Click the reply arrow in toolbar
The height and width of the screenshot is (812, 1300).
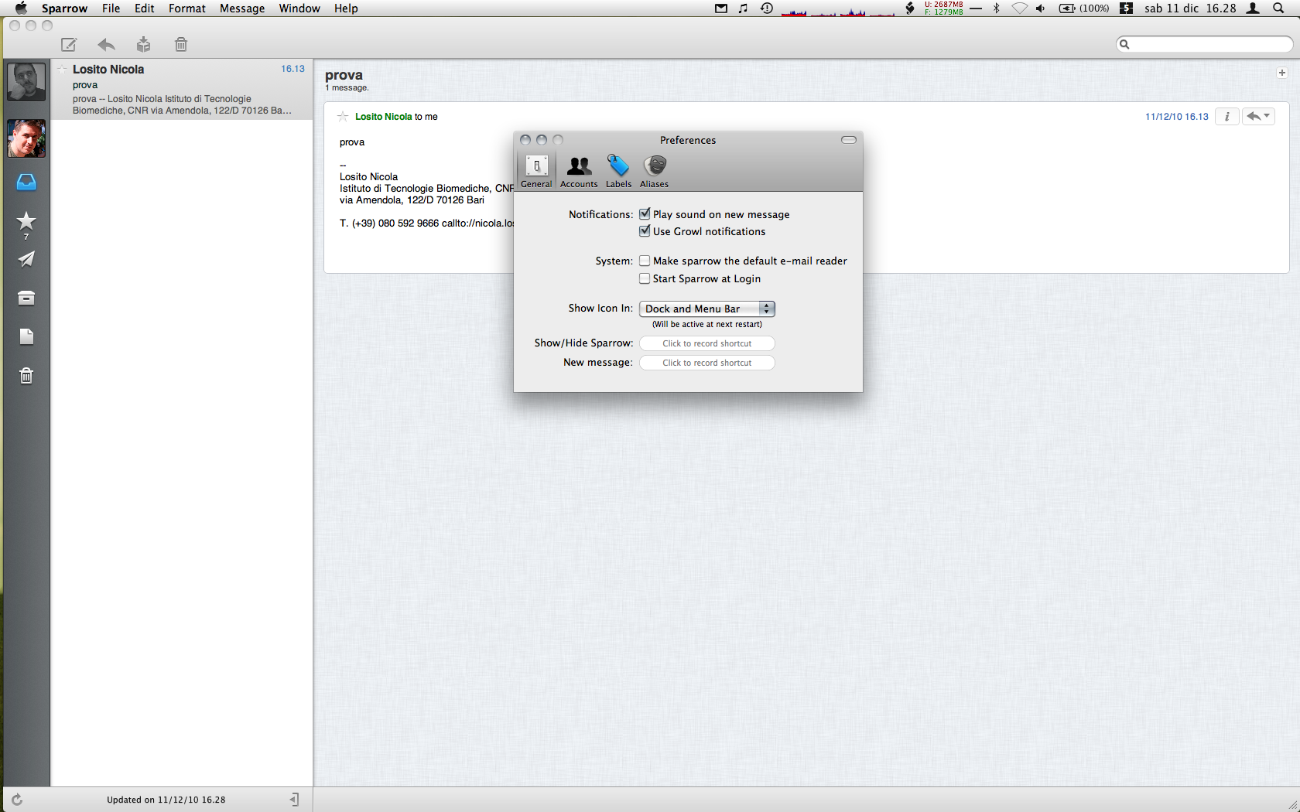106,45
